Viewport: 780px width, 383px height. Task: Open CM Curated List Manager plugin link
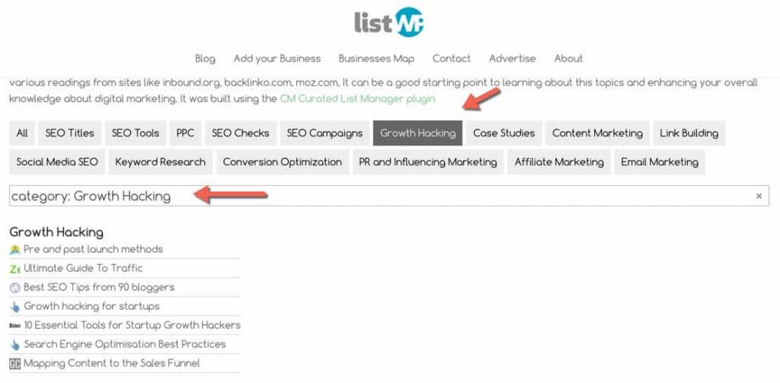[x=357, y=99]
